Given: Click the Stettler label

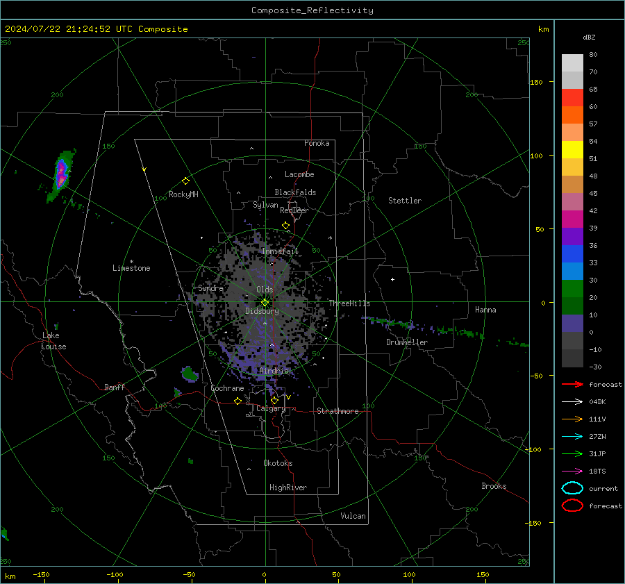Looking at the screenshot, I should (405, 201).
